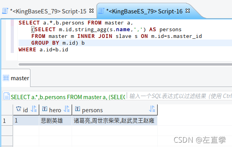
Task: Sort results by the persons column arrow
Action: (x=152, y=109)
